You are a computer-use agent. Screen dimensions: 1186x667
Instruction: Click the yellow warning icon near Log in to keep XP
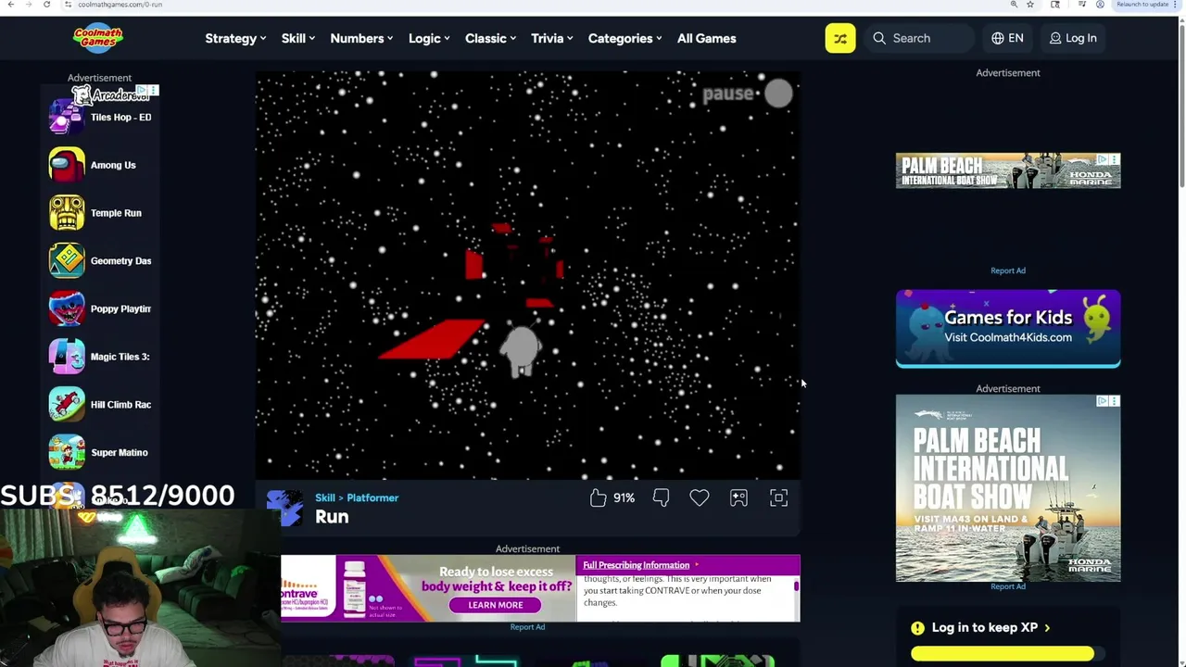pos(917,628)
